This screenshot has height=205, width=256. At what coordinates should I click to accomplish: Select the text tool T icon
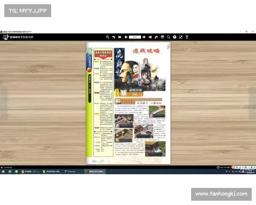pos(187,37)
